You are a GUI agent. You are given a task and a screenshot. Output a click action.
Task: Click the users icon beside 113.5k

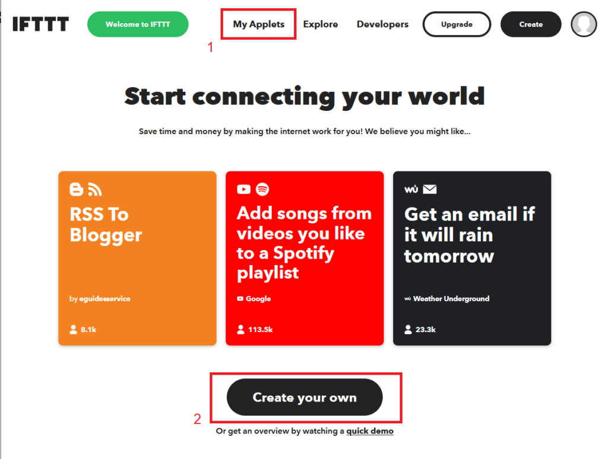click(x=240, y=330)
